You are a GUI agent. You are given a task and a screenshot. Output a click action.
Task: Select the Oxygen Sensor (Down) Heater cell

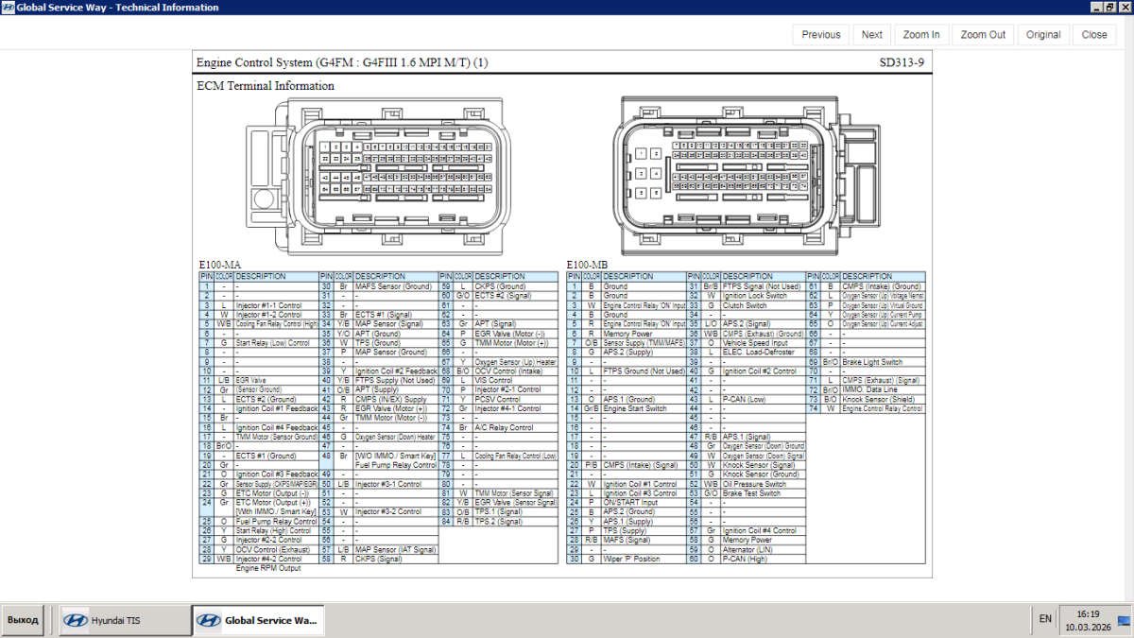[x=396, y=437]
